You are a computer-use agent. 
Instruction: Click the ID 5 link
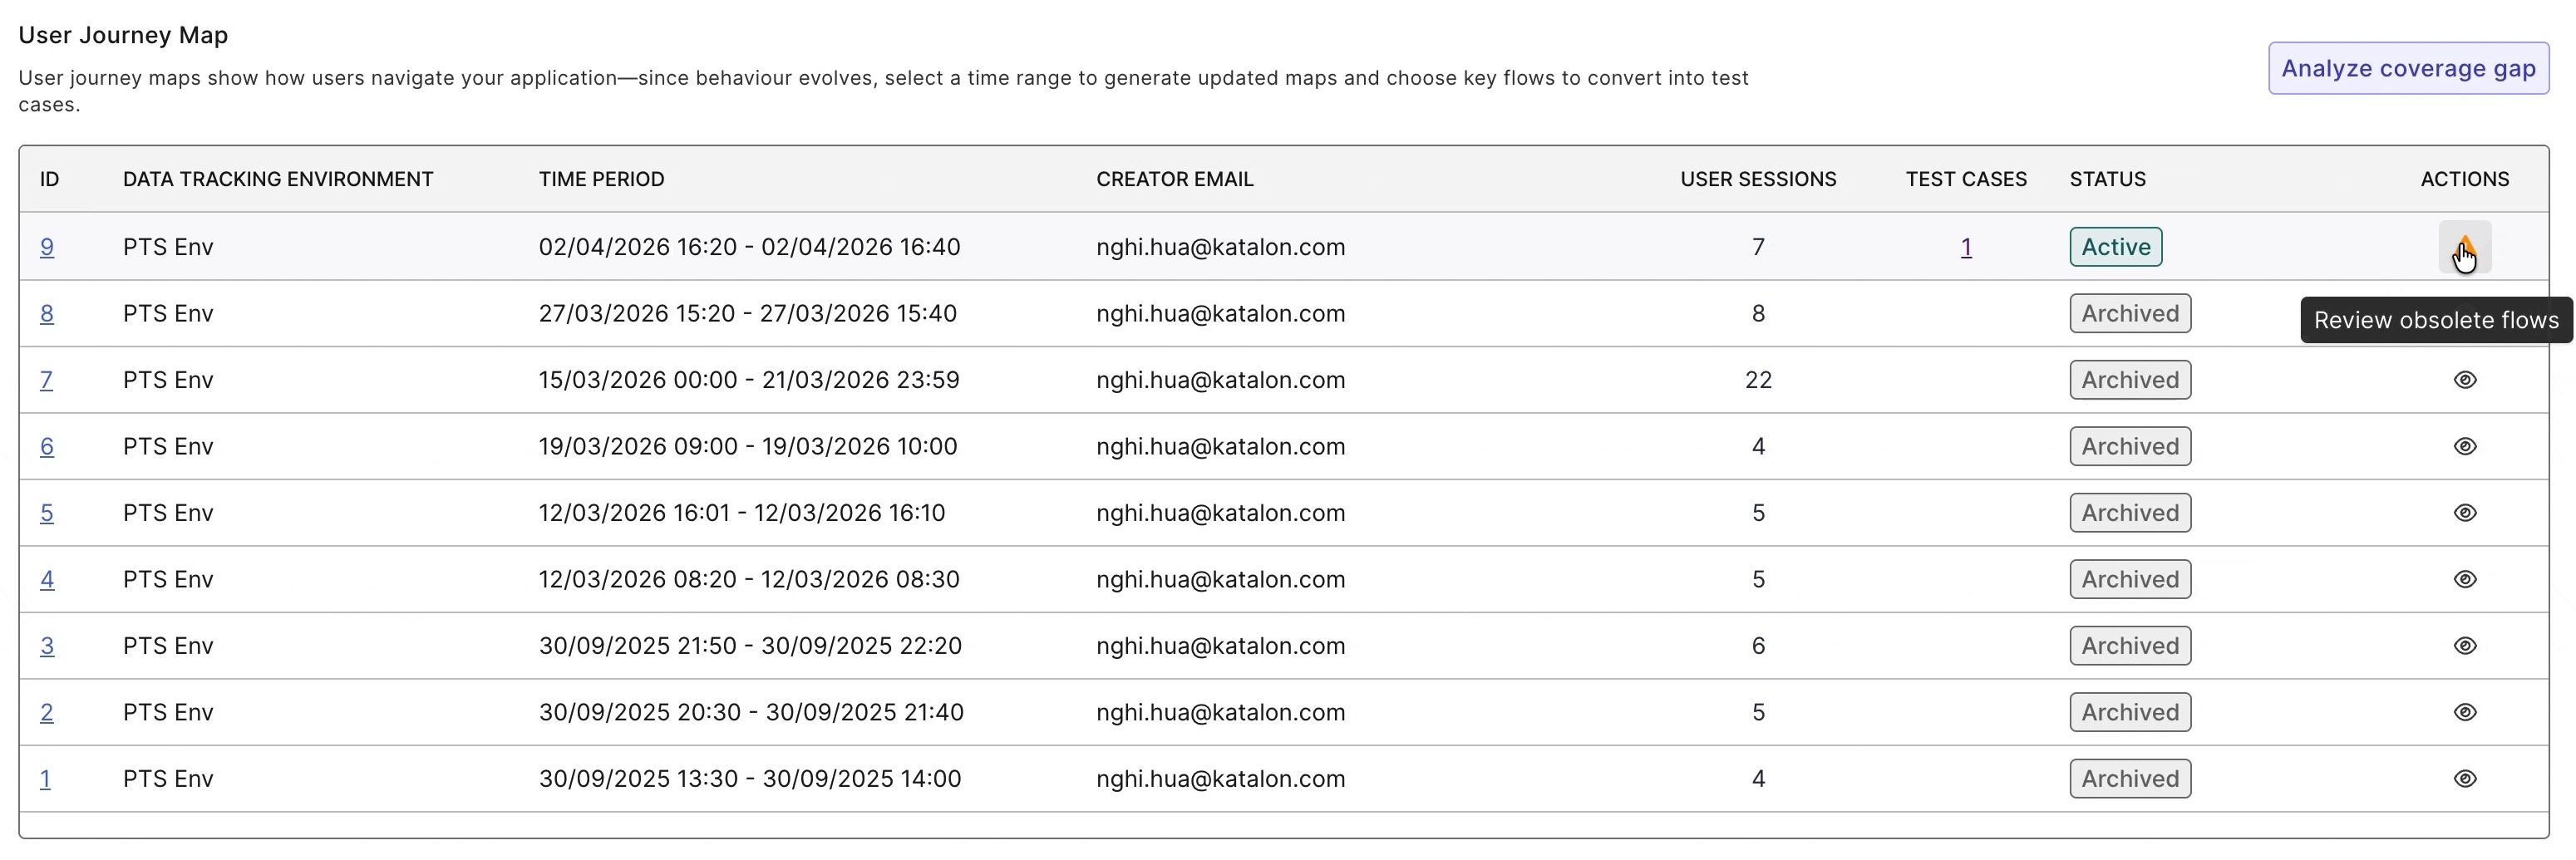pyautogui.click(x=47, y=513)
